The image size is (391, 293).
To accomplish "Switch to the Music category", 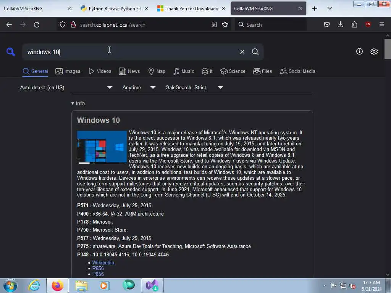I will point(184,71).
